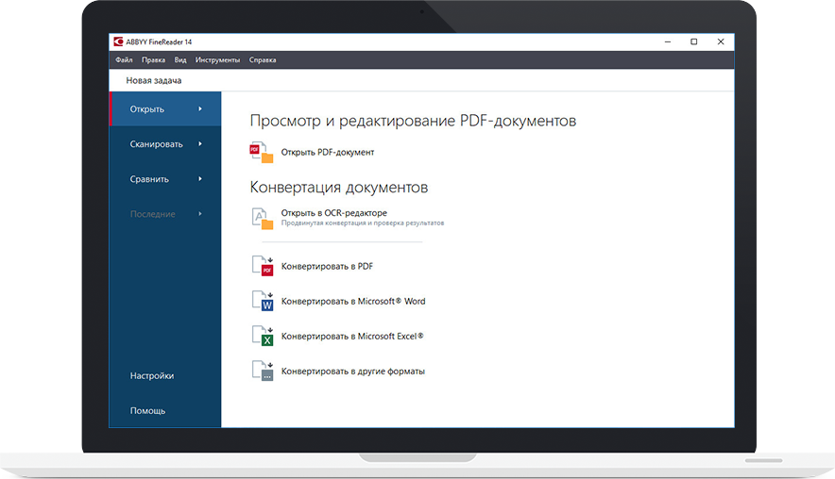Select the Сканировать sidebar tab

point(165,144)
